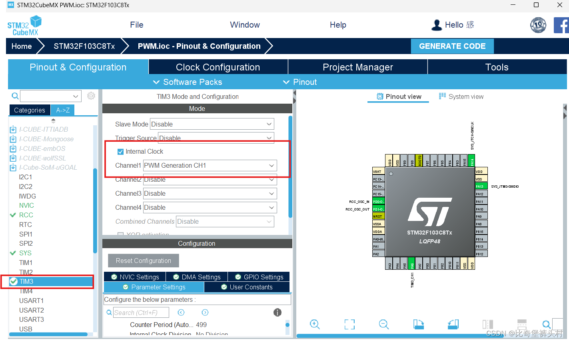Switch to the Project Manager tab
569x341 pixels.
pos(358,67)
